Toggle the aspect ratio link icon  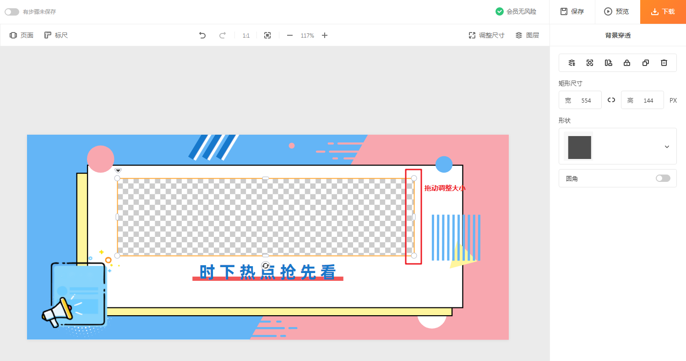611,100
